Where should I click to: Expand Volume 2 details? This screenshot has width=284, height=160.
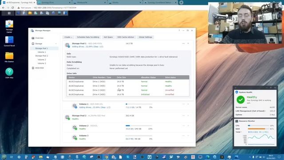188,125
